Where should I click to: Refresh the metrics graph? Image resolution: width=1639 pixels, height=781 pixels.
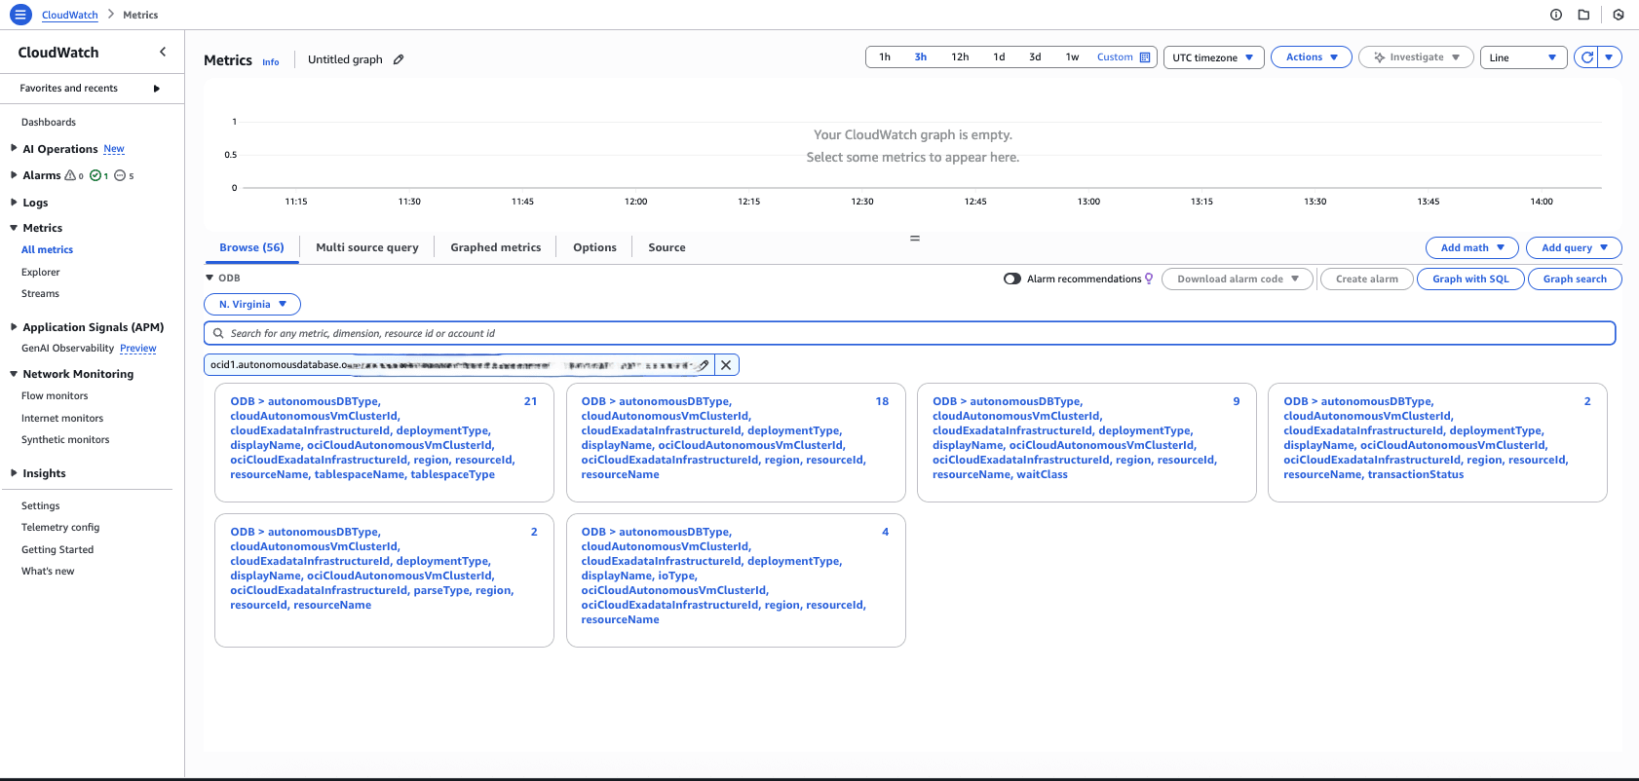tap(1587, 57)
